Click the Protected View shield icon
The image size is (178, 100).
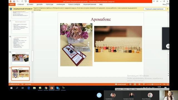tap(11, 9)
